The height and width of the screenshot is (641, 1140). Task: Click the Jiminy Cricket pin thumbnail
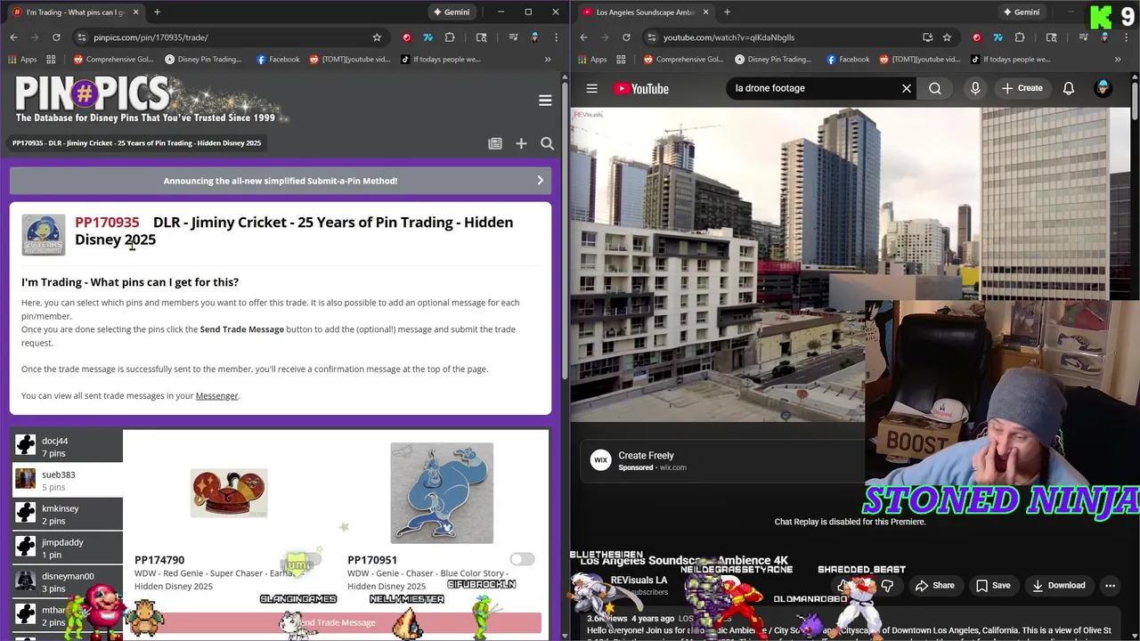coord(44,235)
